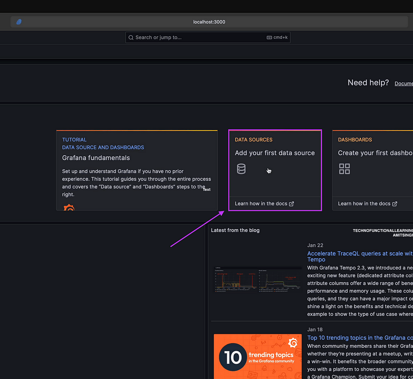Viewport: 413px width, 379px height.
Task: Open 'Add your first data source'
Action: pyautogui.click(x=274, y=153)
